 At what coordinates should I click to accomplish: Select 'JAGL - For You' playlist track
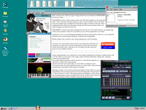coord(116,93)
